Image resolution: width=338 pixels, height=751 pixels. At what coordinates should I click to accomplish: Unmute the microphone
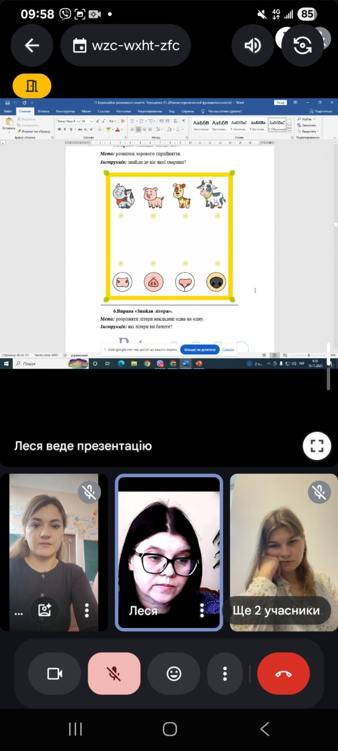(x=114, y=673)
